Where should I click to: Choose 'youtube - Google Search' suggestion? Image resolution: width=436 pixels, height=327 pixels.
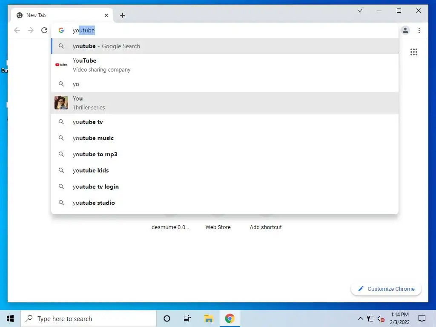[225, 46]
